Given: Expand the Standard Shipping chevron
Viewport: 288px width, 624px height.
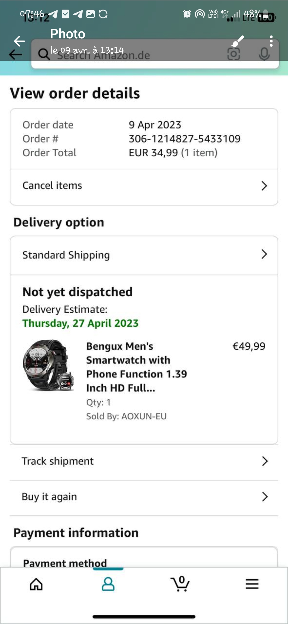Looking at the screenshot, I should pyautogui.click(x=264, y=254).
